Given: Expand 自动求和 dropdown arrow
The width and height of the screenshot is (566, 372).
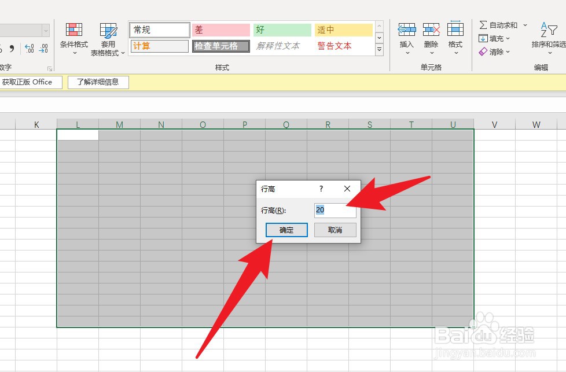Looking at the screenshot, I should [x=525, y=25].
